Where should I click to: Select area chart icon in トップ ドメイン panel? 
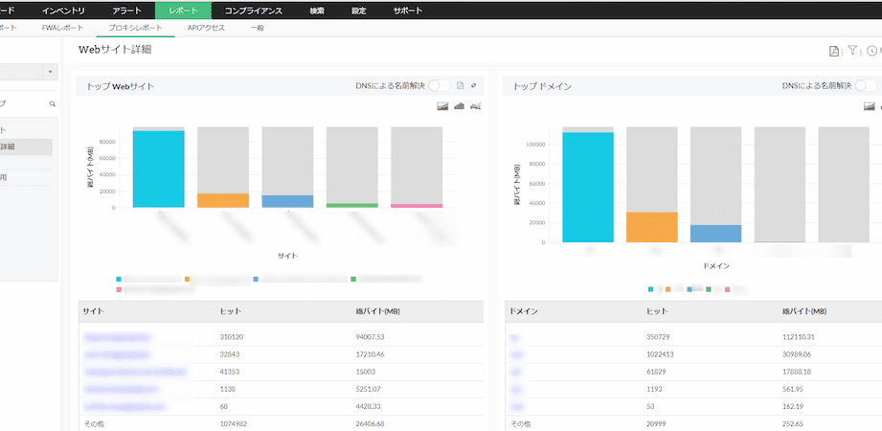[870, 106]
